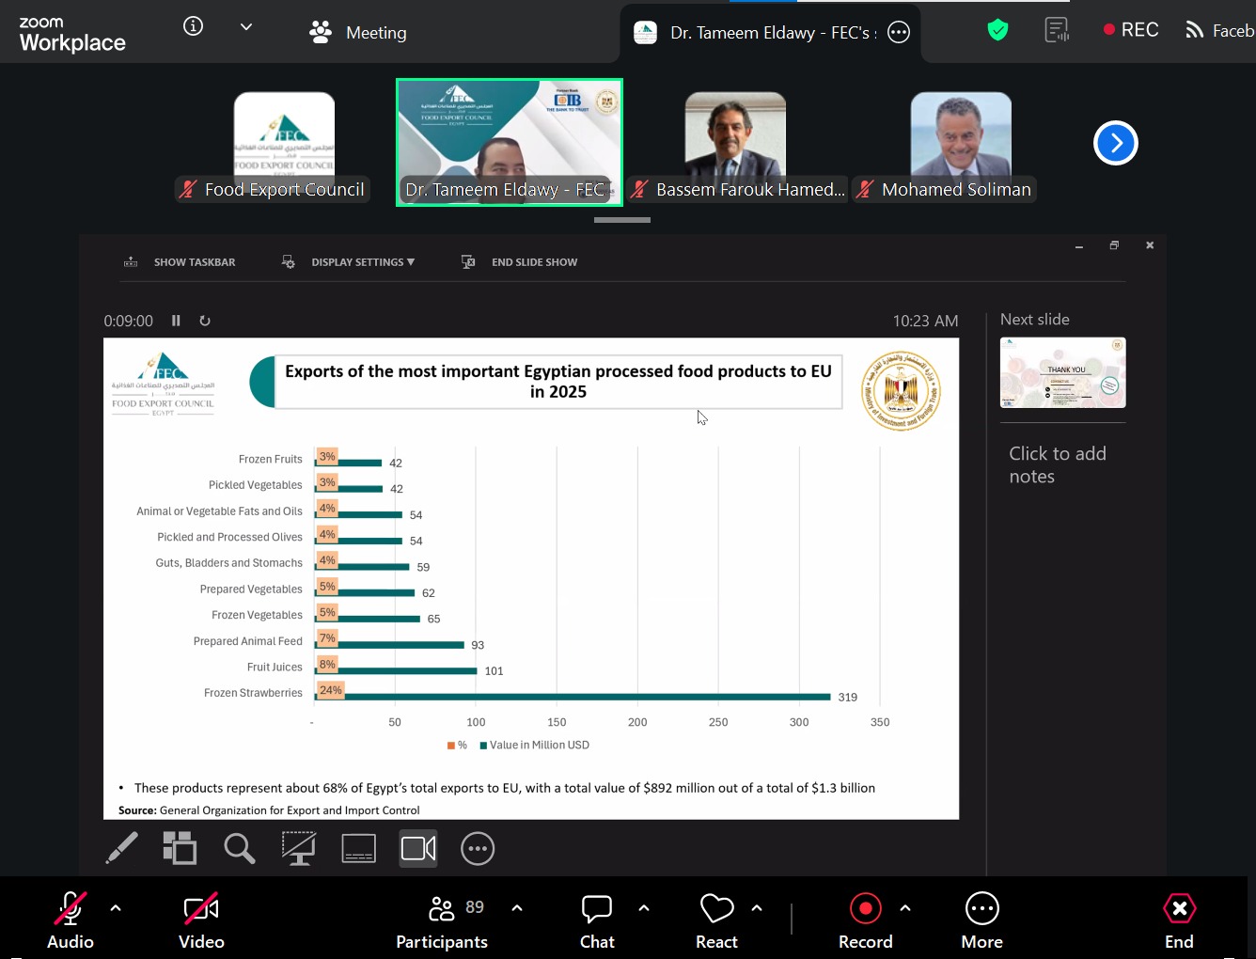Viewport: 1256px width, 959px height.
Task: Expand the Record options caret
Action: coord(905,908)
